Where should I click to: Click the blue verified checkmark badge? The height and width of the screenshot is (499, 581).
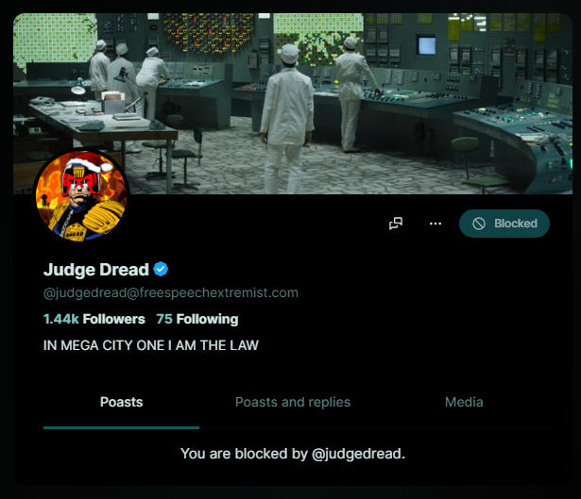pos(161,269)
